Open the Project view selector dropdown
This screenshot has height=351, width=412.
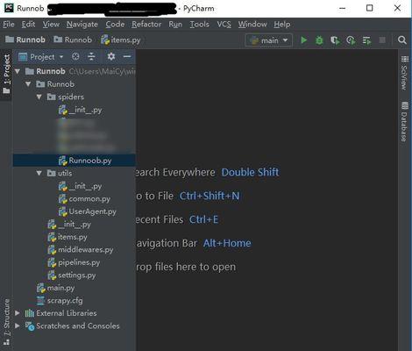[x=41, y=57]
